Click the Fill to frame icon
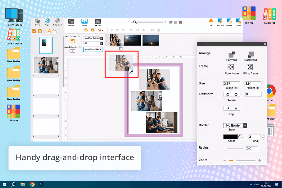The width and height of the screenshot is (282, 188). coord(250,67)
